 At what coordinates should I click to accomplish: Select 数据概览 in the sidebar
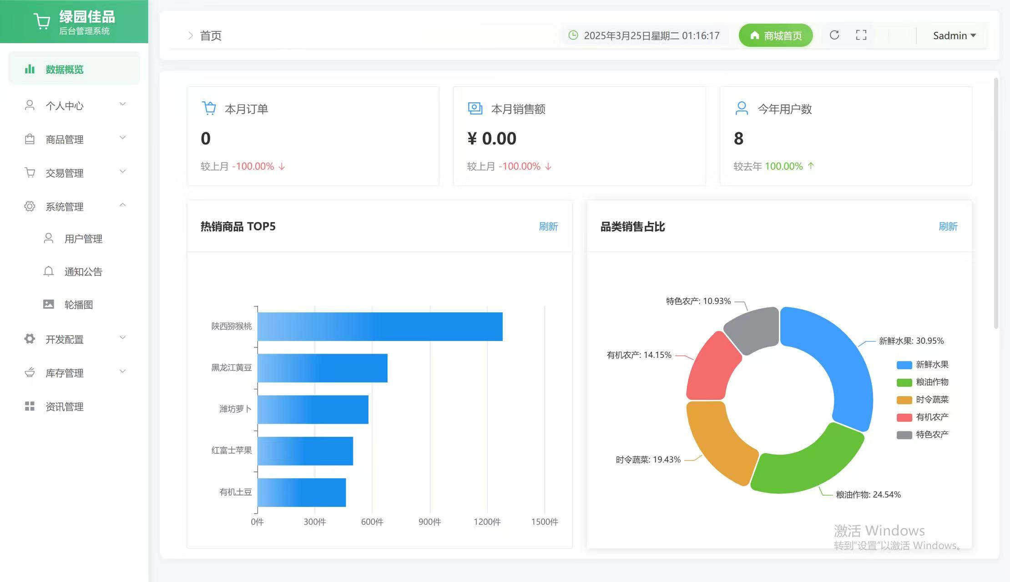pyautogui.click(x=74, y=69)
